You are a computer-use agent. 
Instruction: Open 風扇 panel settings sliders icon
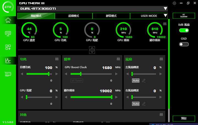tap(161, 59)
